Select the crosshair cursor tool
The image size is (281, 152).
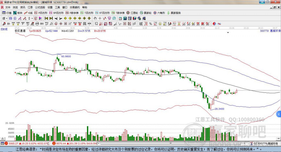pyautogui.click(x=100, y=18)
